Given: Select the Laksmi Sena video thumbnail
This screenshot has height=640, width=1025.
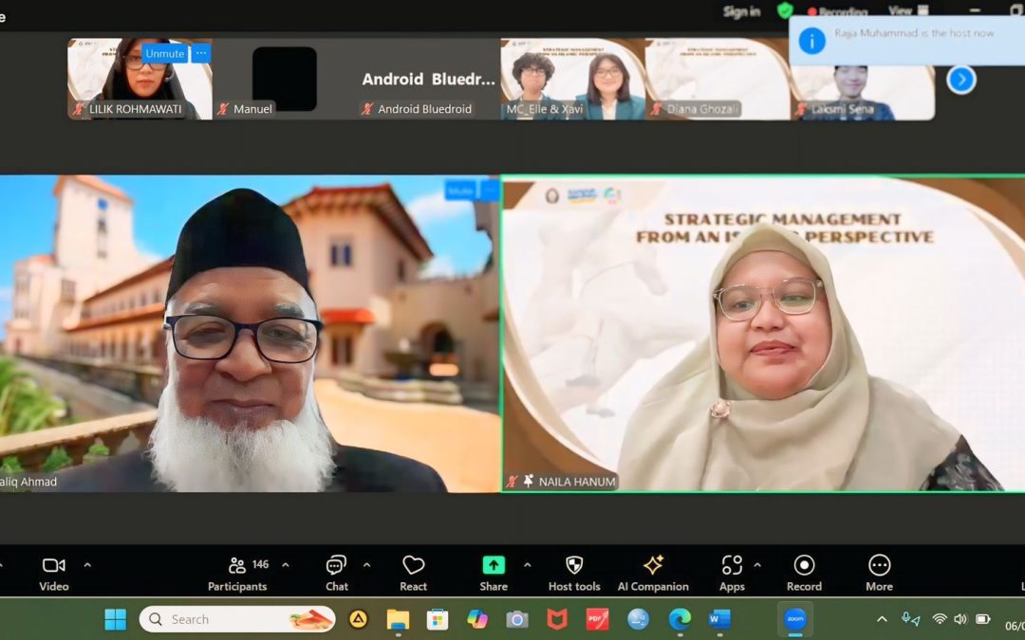Looking at the screenshot, I should pos(862,79).
